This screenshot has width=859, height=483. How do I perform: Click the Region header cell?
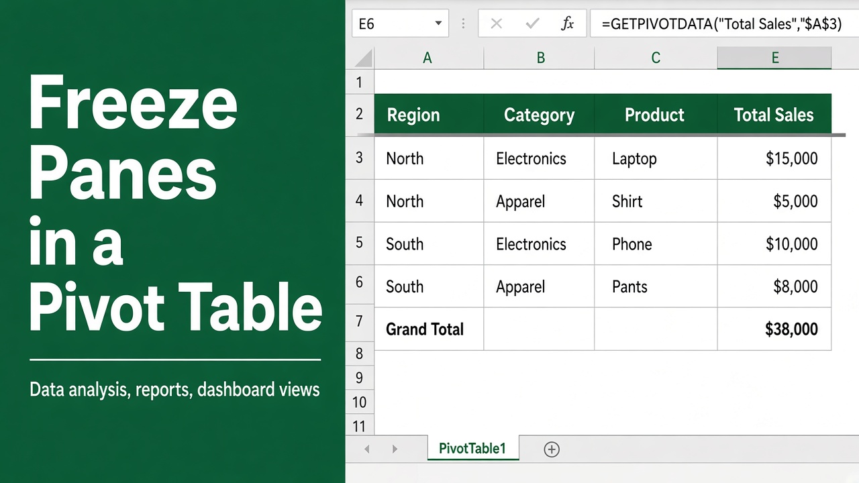click(429, 115)
